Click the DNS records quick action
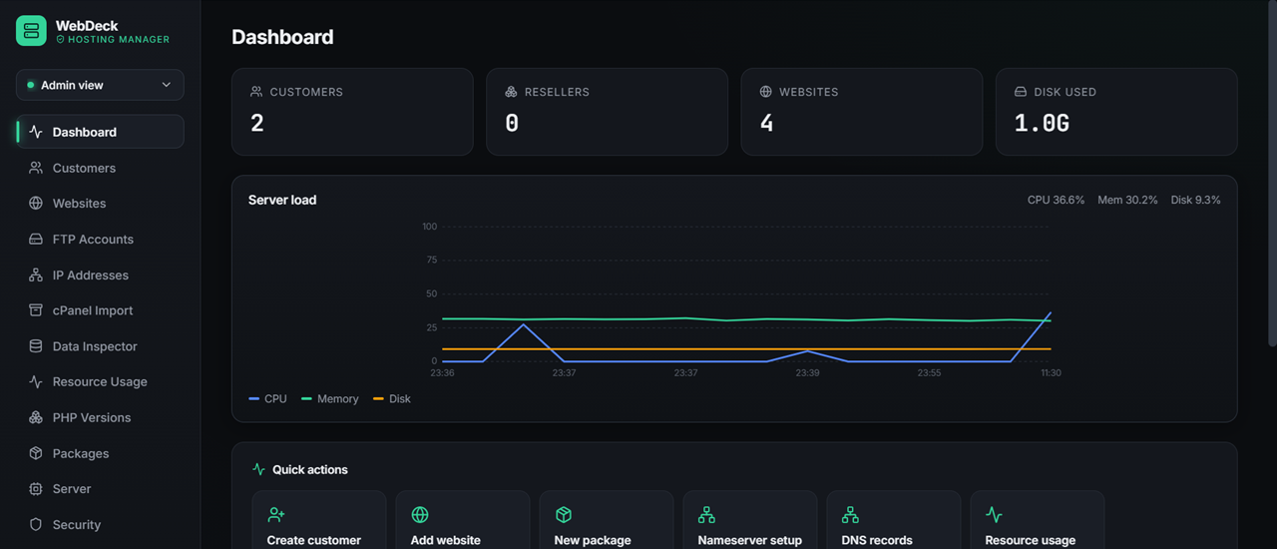1277x549 pixels. click(x=894, y=520)
